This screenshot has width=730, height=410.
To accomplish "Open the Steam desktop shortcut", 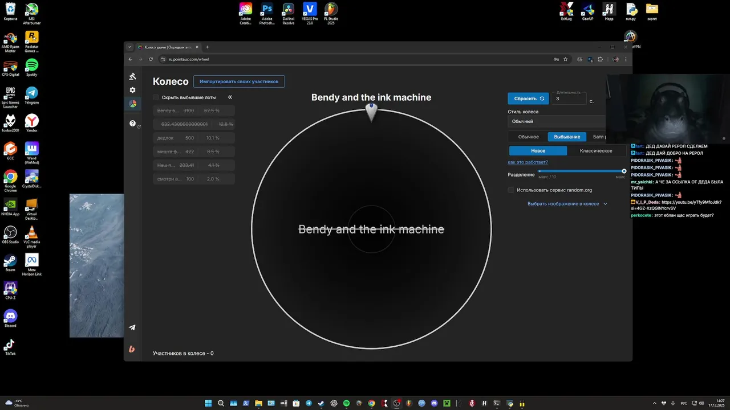I will [10, 263].
